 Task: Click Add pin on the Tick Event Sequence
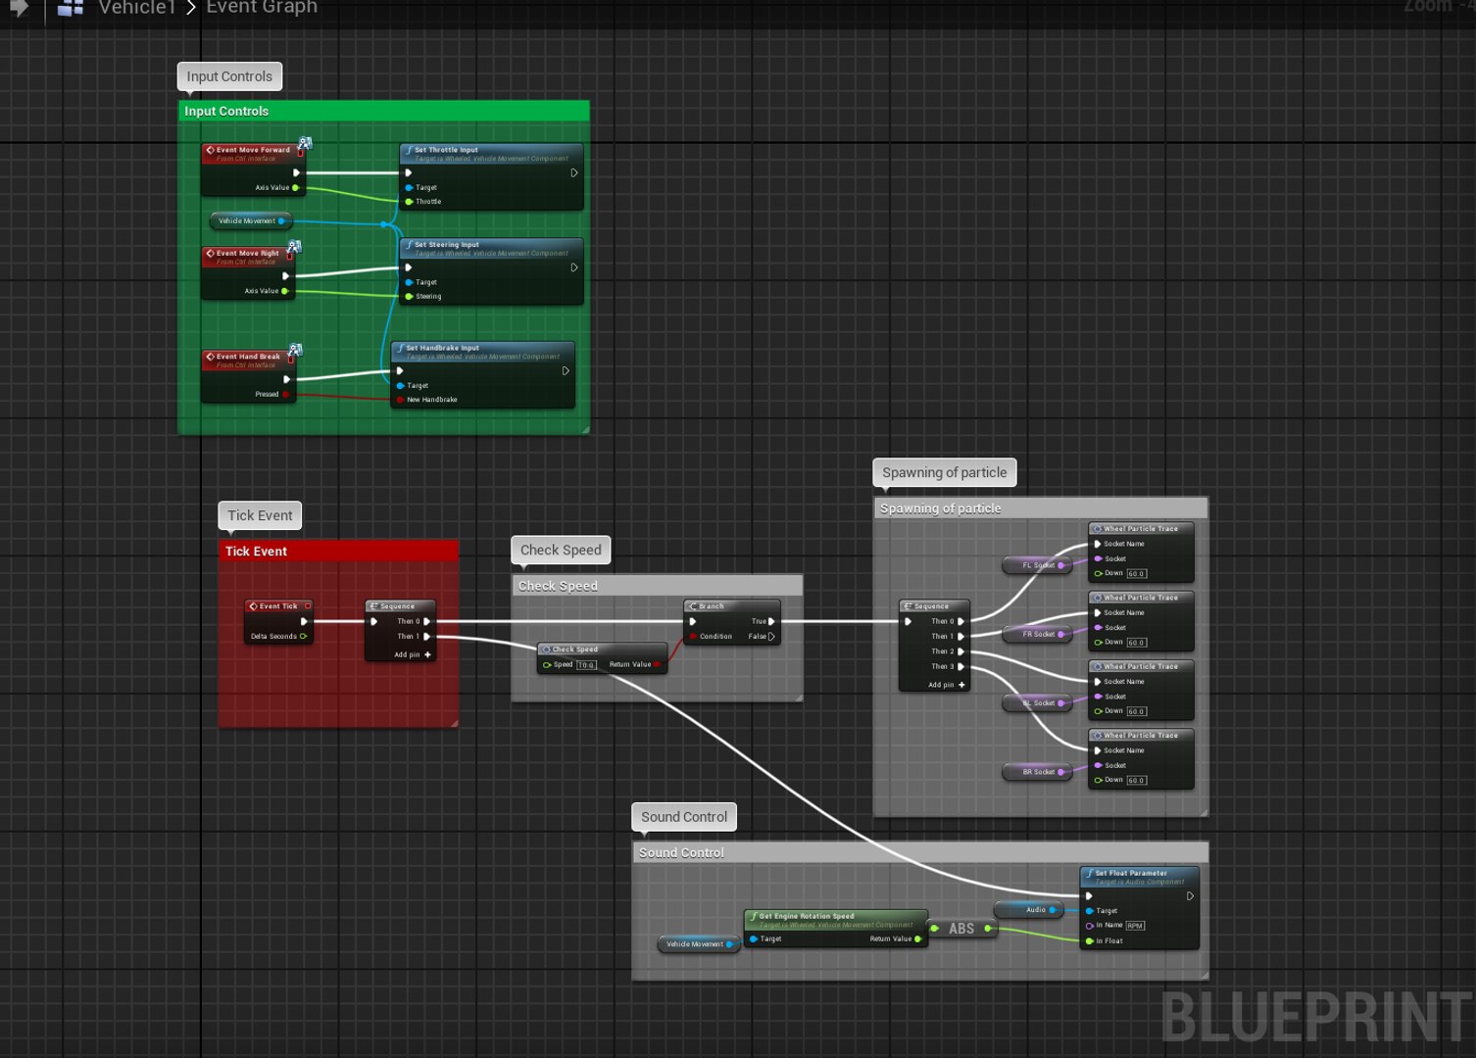click(x=413, y=654)
